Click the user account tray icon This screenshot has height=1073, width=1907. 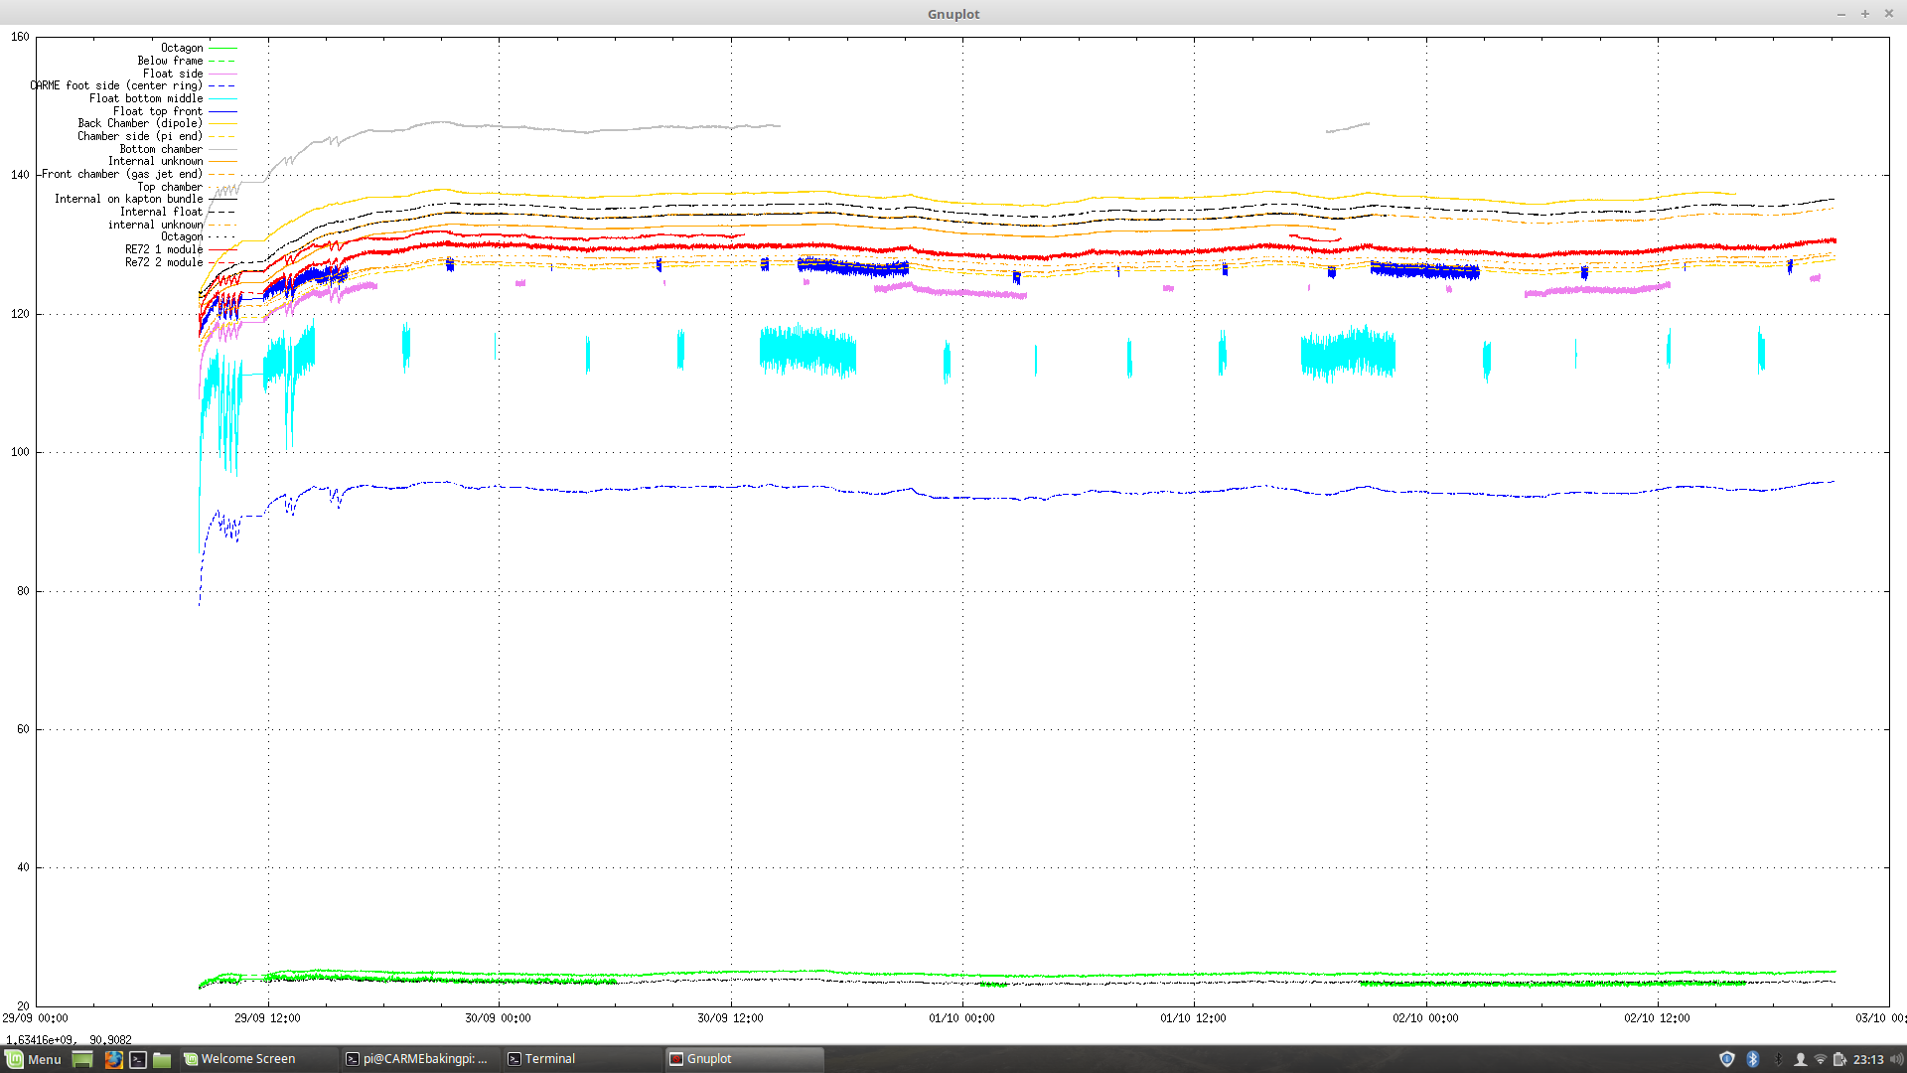1800,1059
